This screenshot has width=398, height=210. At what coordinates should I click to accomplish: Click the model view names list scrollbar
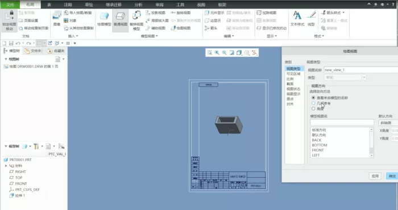(371, 142)
